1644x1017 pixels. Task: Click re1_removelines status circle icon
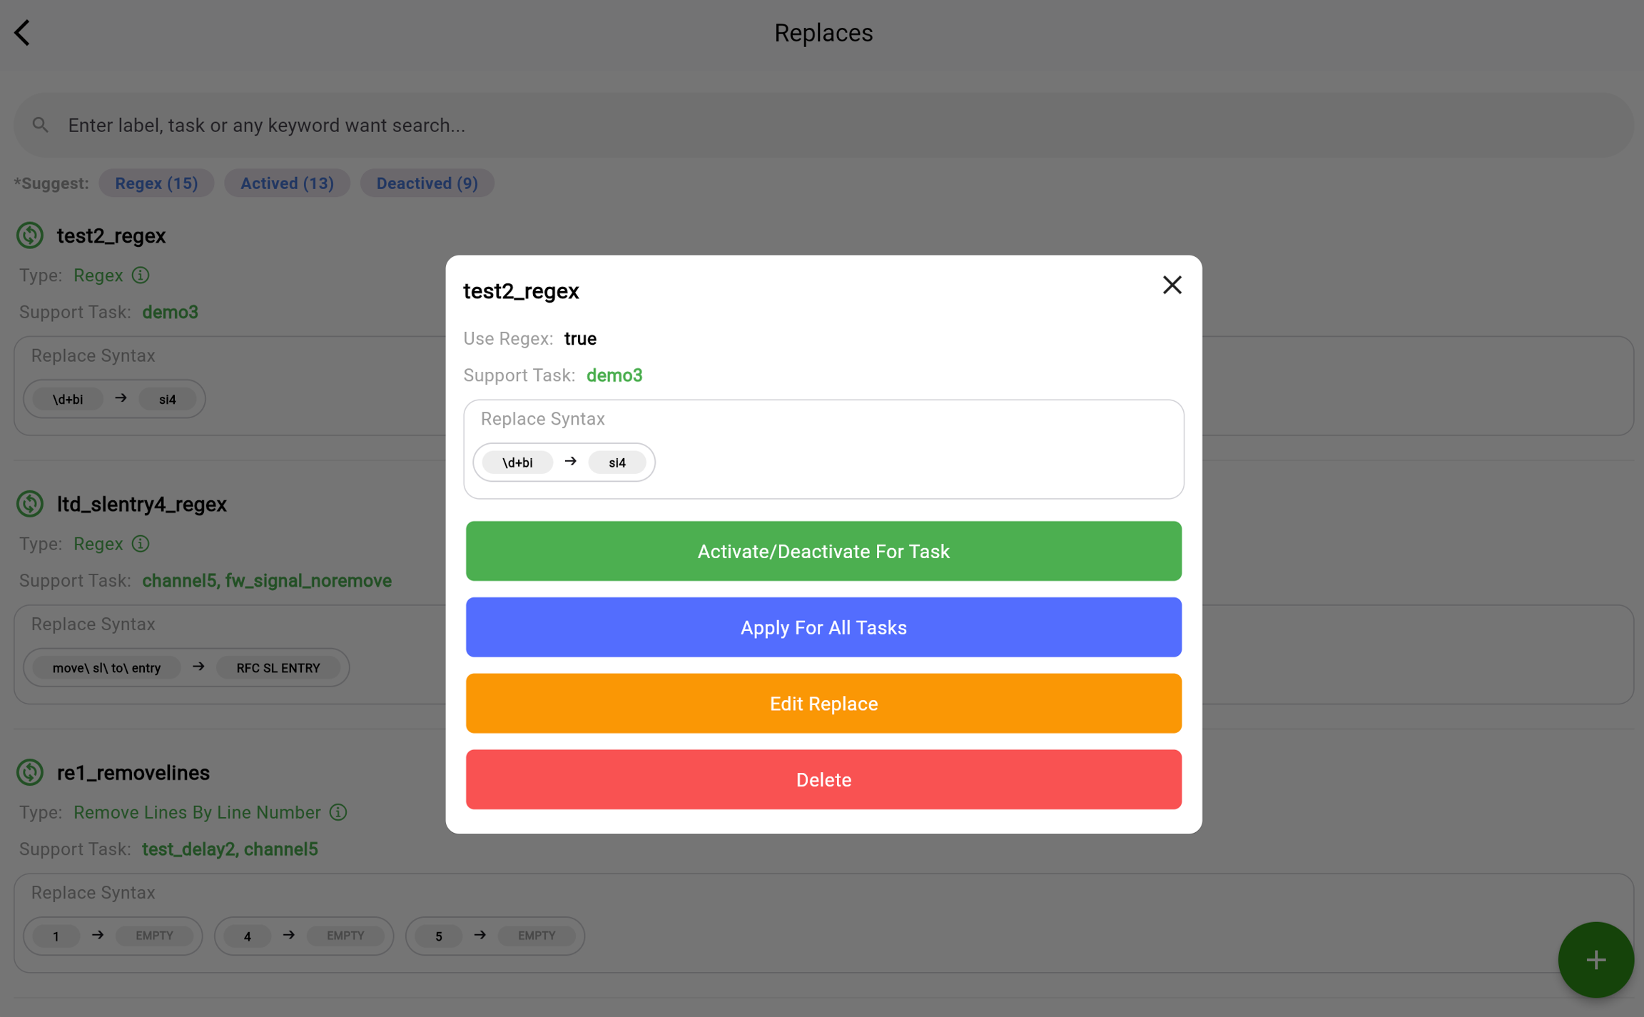[30, 772]
